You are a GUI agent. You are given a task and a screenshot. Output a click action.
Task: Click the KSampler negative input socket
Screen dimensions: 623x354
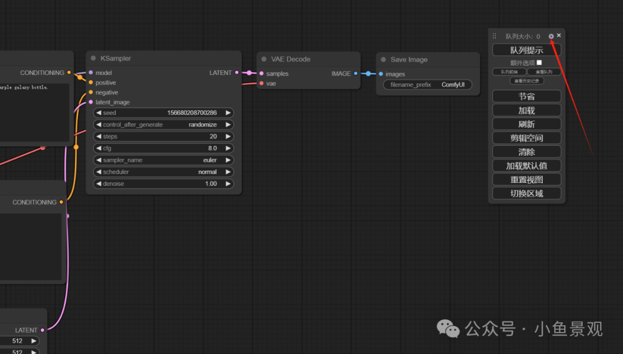click(x=91, y=92)
